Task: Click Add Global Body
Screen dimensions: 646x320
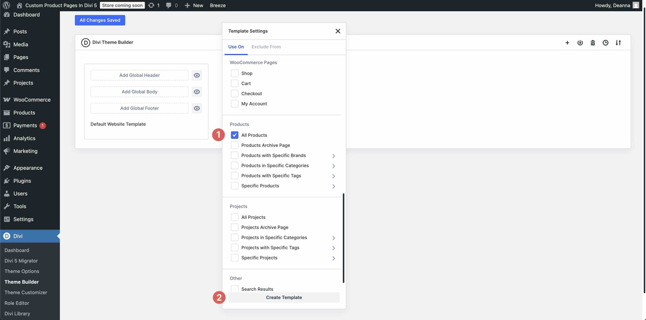Action: [x=139, y=91]
